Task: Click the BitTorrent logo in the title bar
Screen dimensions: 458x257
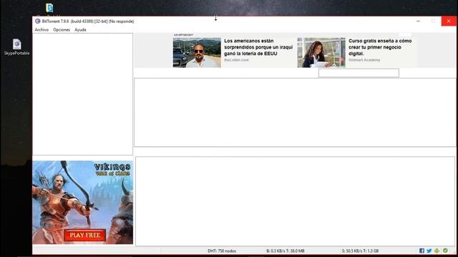Action: pyautogui.click(x=37, y=21)
